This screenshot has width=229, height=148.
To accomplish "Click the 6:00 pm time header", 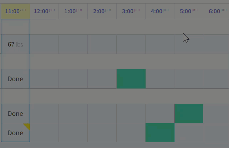I will [217, 11].
